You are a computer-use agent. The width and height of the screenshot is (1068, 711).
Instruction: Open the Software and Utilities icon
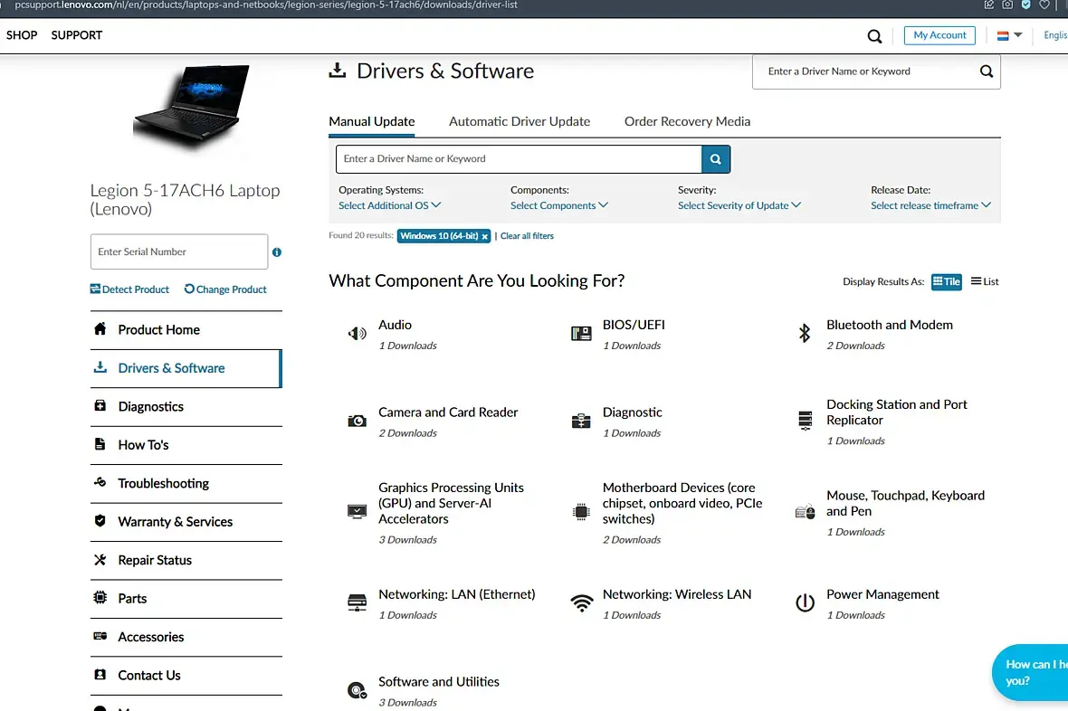coord(357,690)
